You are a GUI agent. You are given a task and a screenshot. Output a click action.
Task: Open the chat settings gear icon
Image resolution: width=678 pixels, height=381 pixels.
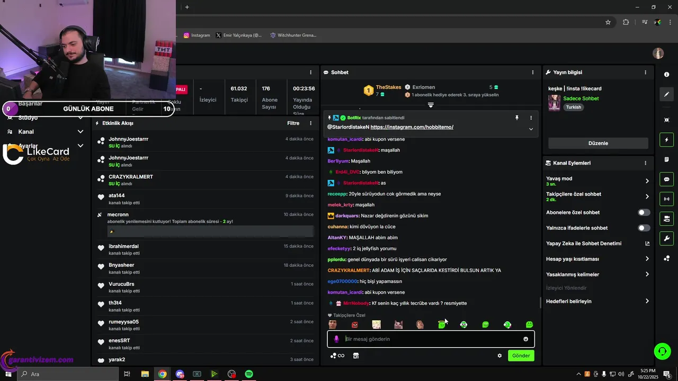pyautogui.click(x=499, y=356)
